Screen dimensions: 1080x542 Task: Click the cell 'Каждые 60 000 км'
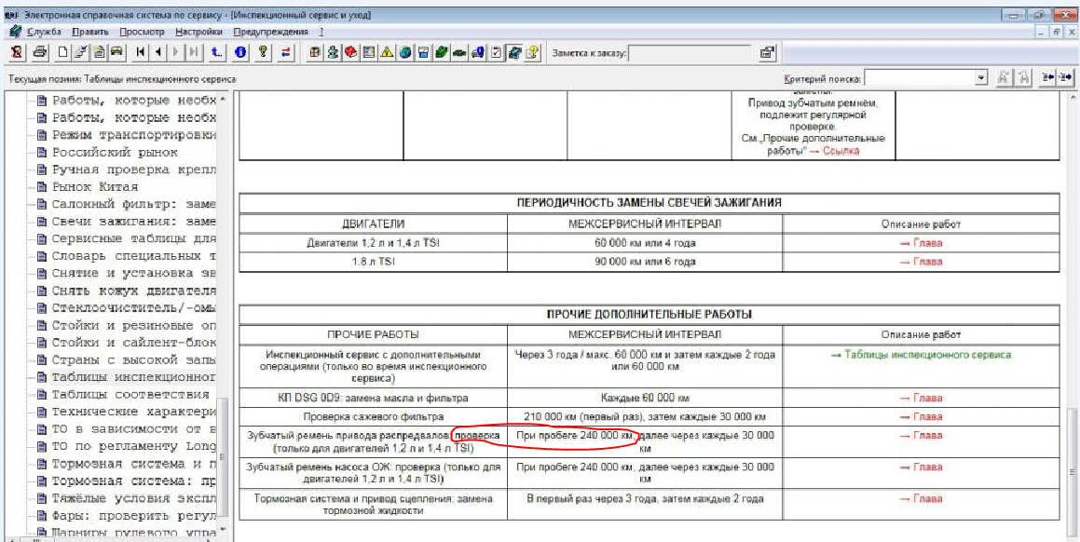tap(645, 398)
